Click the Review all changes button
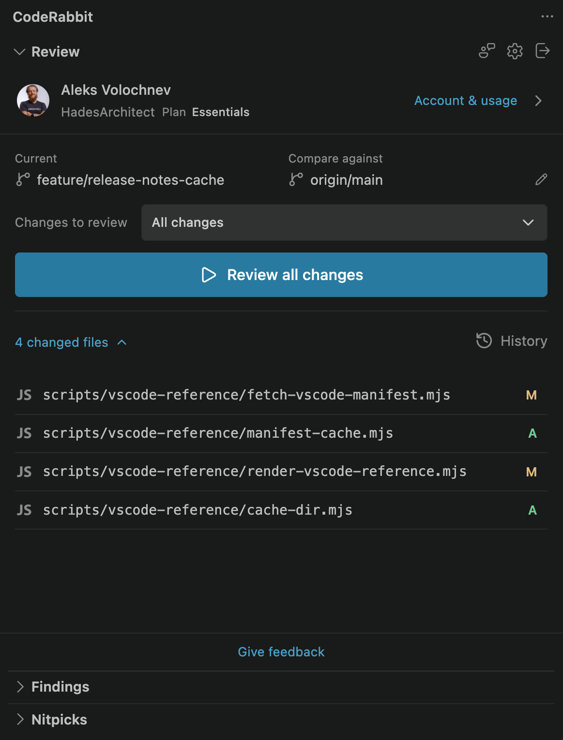 click(x=281, y=275)
